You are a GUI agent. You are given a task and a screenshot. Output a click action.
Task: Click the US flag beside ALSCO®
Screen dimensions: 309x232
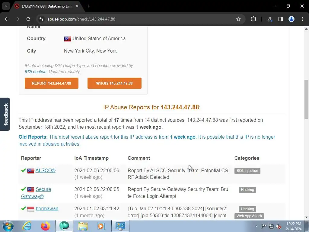(x=31, y=171)
